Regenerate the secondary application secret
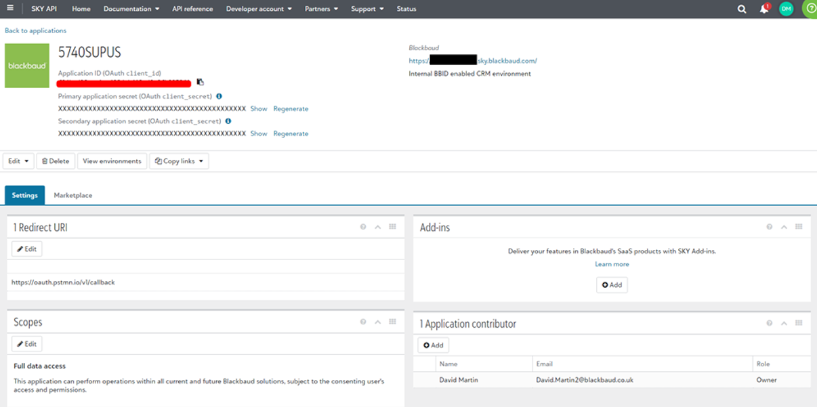 tap(291, 133)
